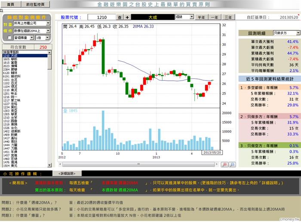
Task: Select stock 1104 in the list
Action: coord(25,87)
